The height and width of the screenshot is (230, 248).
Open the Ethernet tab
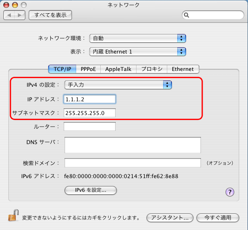pos(183,69)
